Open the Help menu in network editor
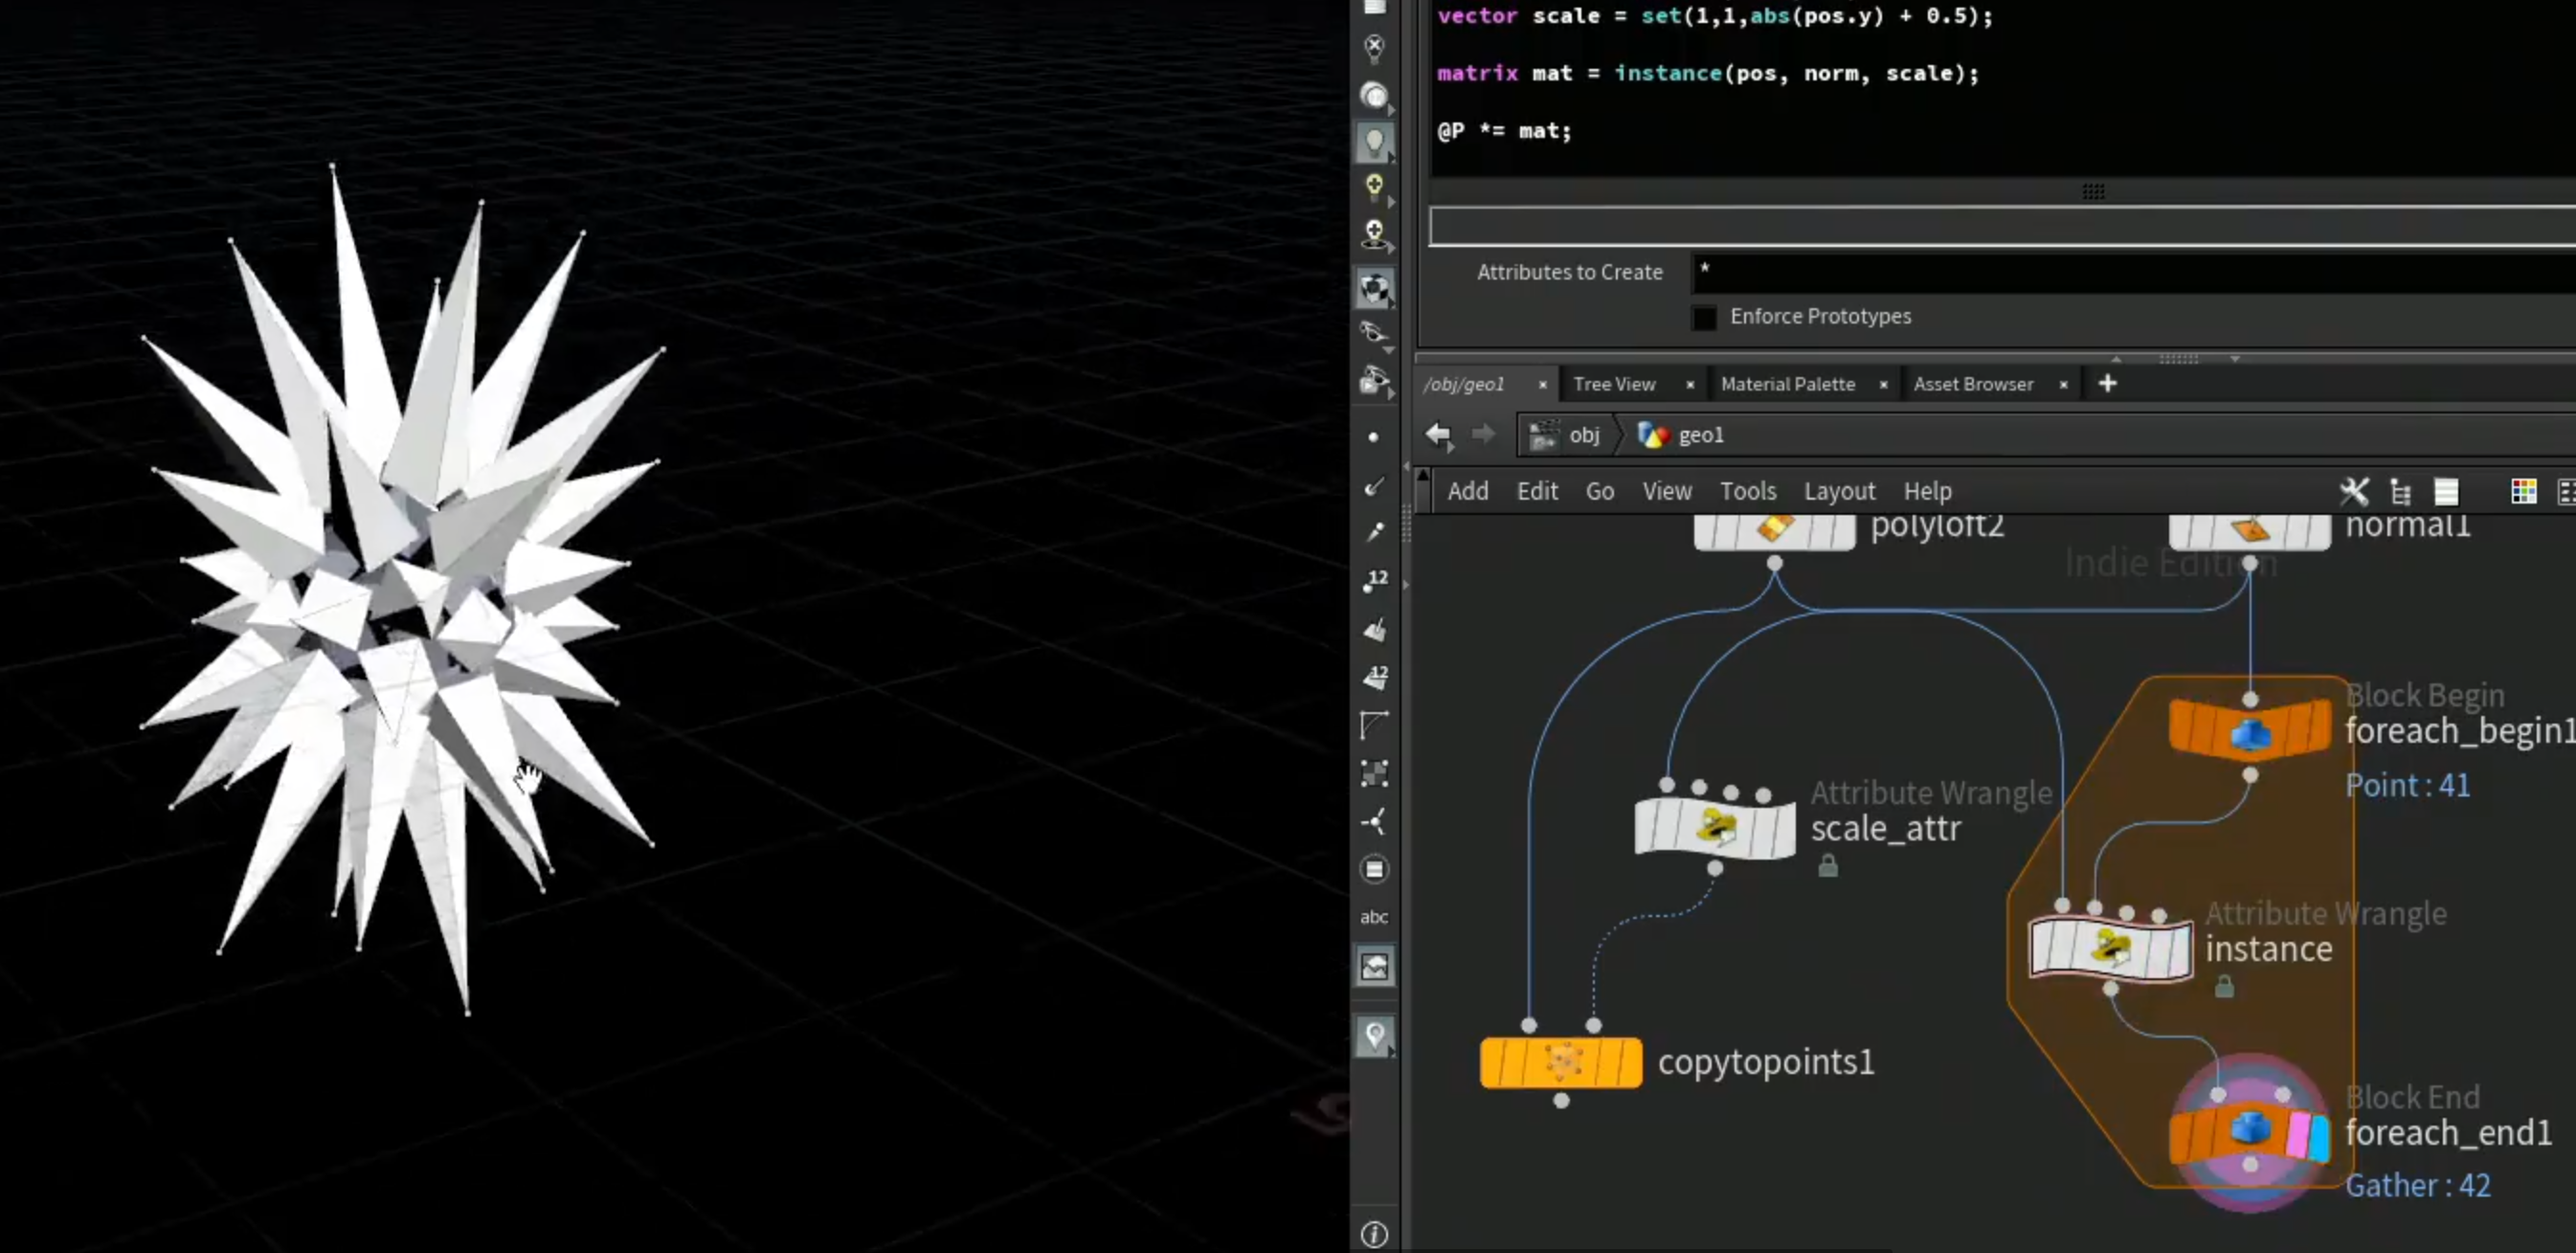Screen dimensions: 2576x1253 (x=1927, y=491)
